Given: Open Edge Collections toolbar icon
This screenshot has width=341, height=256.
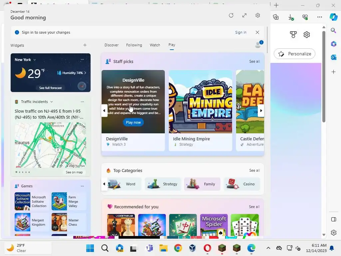Looking at the screenshot, I should point(276,17).
